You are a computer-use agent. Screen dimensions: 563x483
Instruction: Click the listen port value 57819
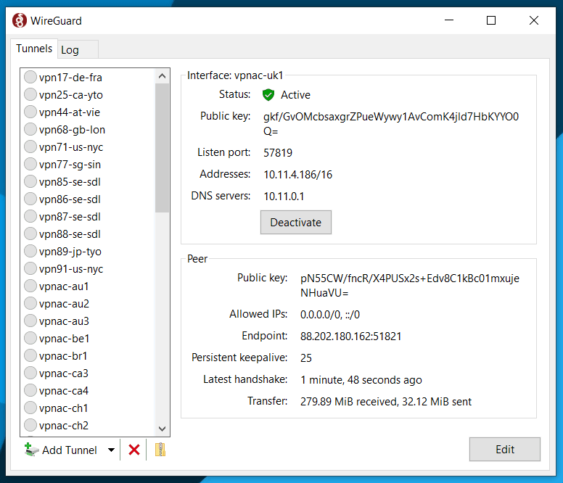(x=278, y=153)
